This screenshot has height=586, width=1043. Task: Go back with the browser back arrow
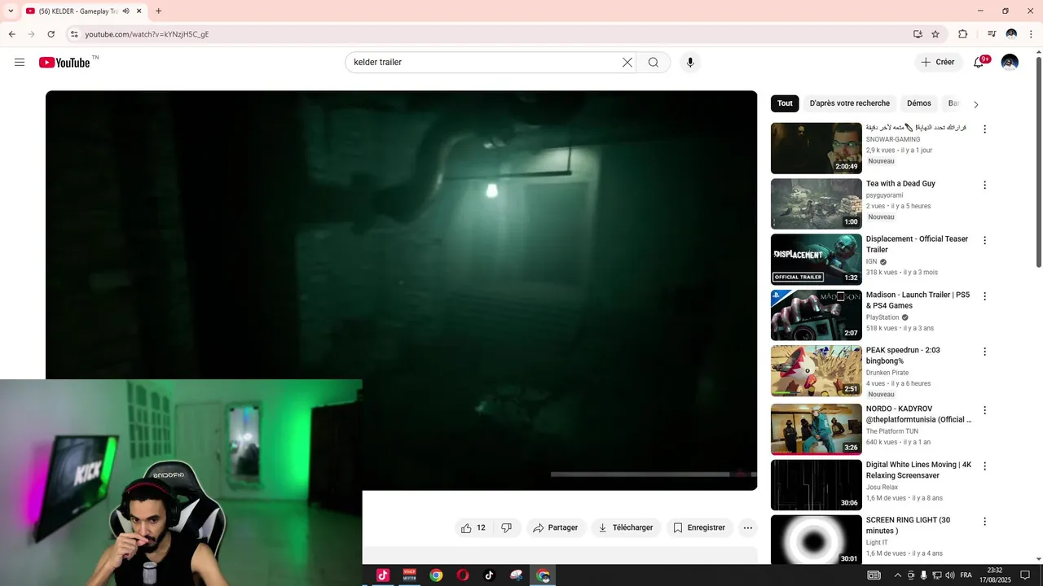pyautogui.click(x=11, y=34)
